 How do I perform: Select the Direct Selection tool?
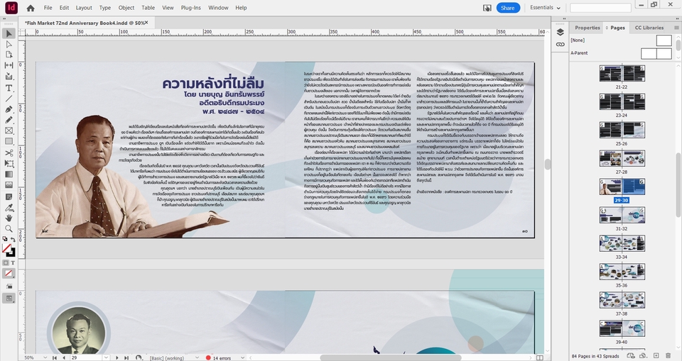pyautogui.click(x=9, y=44)
